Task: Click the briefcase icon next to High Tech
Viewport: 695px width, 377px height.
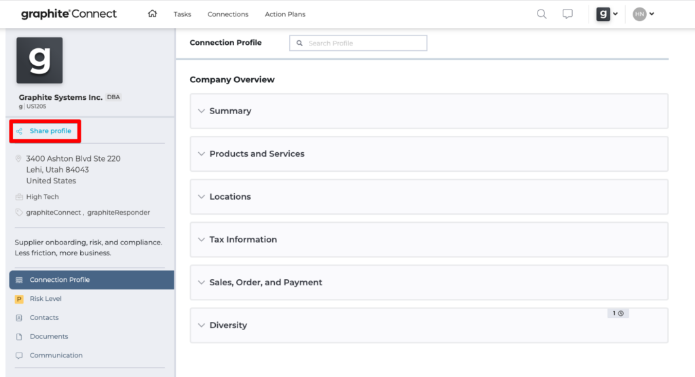Action: [x=19, y=197]
